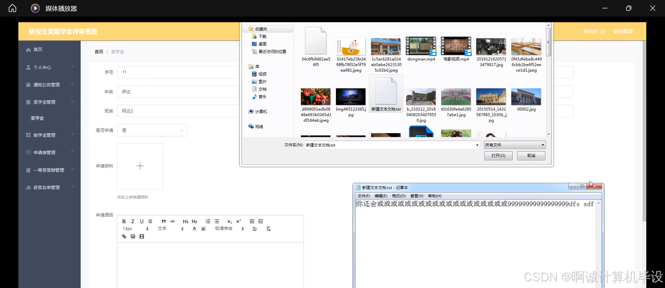Toggle underline formatting in the editor

click(142, 221)
